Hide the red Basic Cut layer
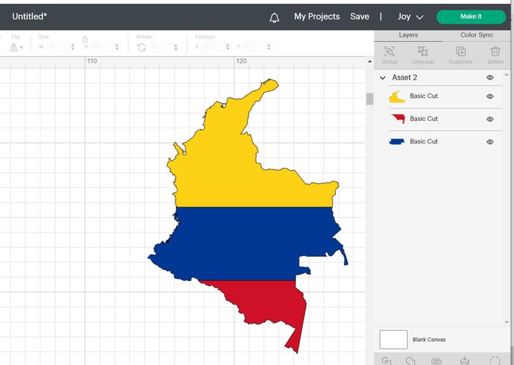This screenshot has width=514, height=365. click(490, 119)
